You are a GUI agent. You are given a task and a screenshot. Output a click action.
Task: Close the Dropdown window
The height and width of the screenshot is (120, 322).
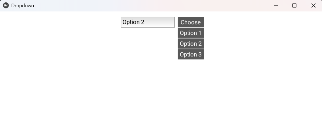pyautogui.click(x=313, y=6)
